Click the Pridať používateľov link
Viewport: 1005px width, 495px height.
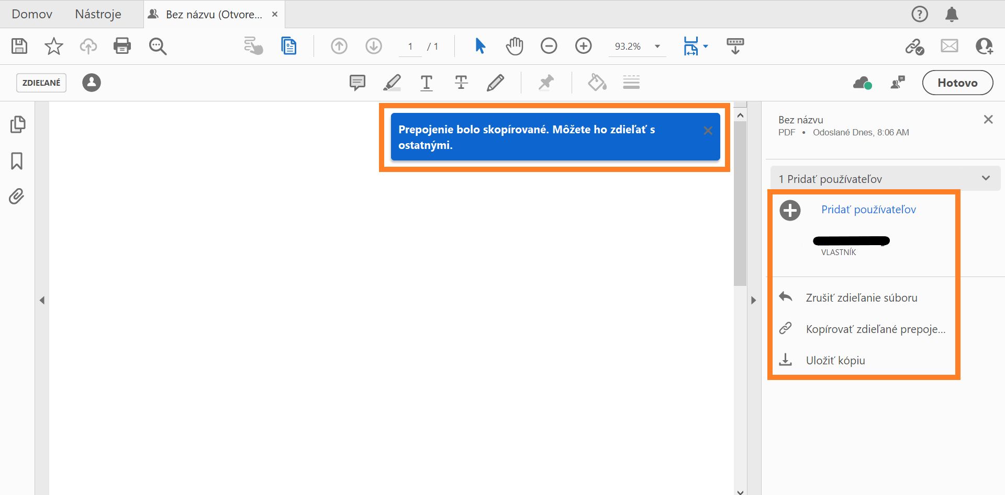point(868,210)
